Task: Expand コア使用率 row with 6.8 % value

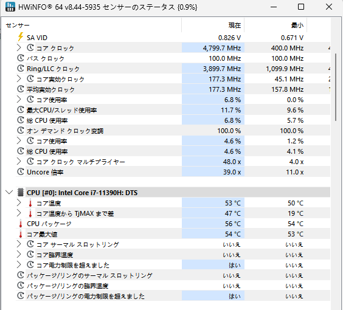Action: pyautogui.click(x=19, y=100)
